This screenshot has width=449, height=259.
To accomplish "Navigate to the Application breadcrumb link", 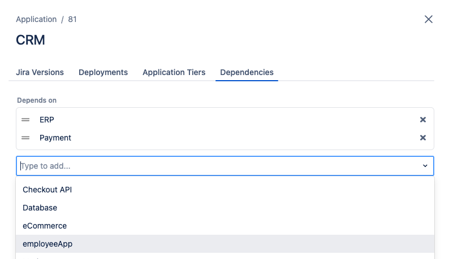I will [x=36, y=19].
